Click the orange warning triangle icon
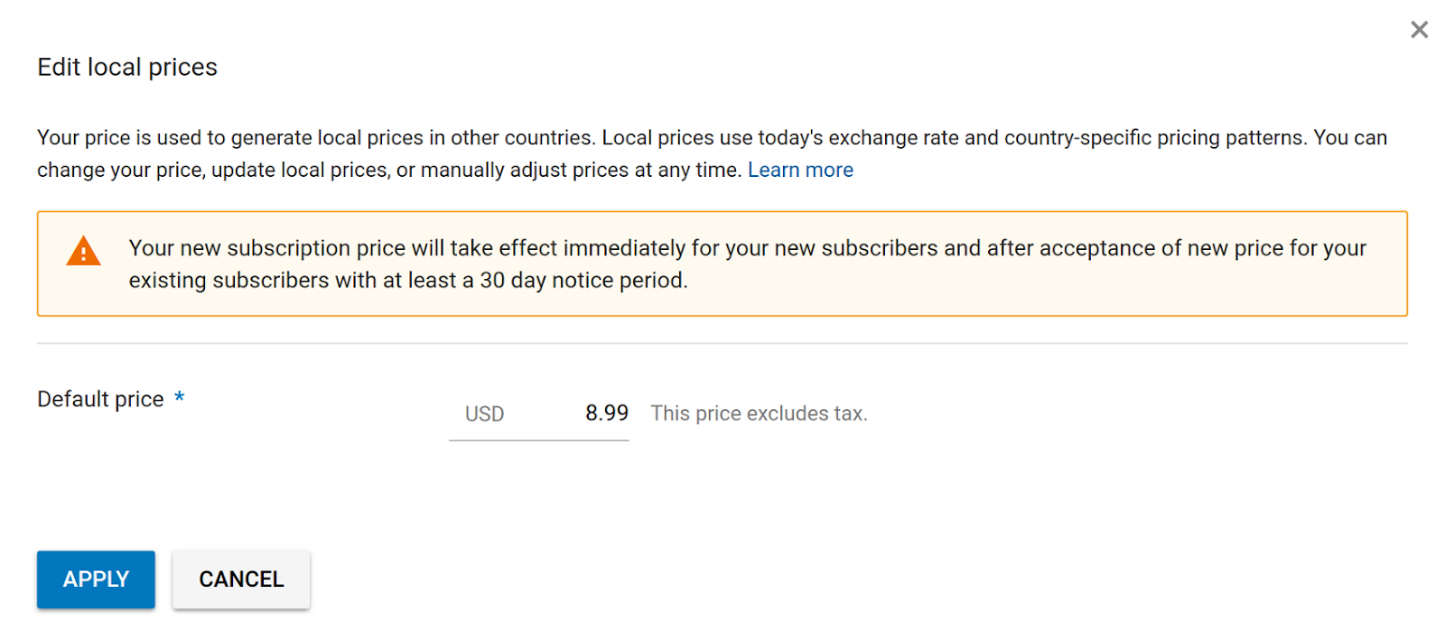 point(83,251)
